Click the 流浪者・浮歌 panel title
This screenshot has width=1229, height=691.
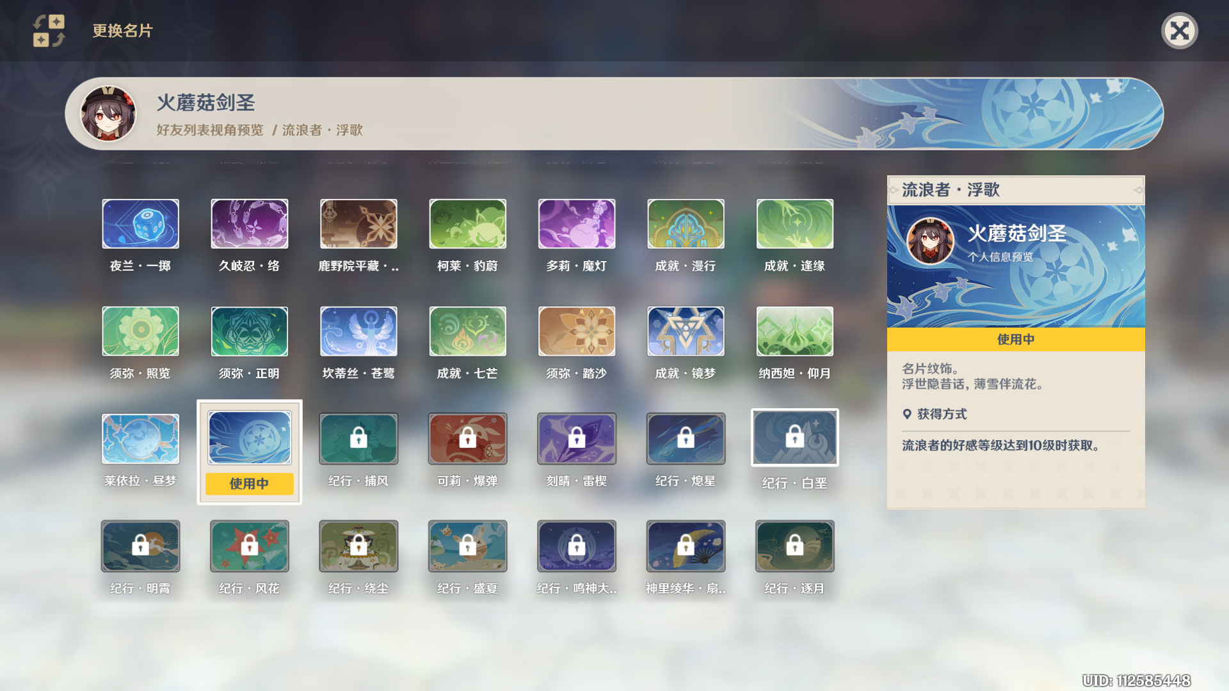pyautogui.click(x=951, y=190)
